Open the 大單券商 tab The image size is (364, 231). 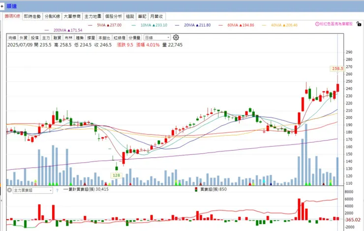(x=72, y=17)
